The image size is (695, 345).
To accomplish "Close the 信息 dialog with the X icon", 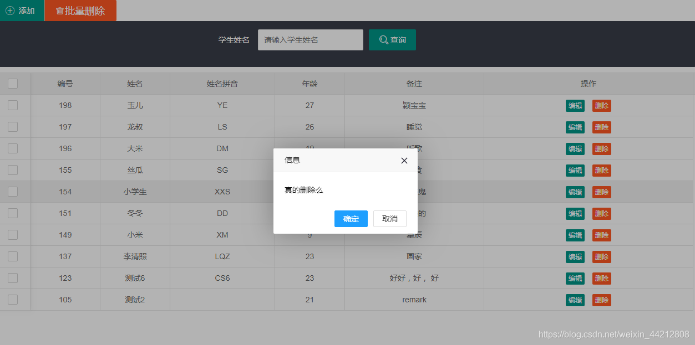I will [404, 160].
